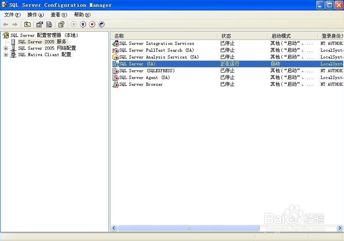344x241 pixels.
Task: Click the SQL Server Integration Services icon
Action: click(115, 43)
